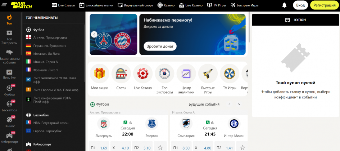Show previous future events arrow
Screen dimensions: 340x151
229,104
